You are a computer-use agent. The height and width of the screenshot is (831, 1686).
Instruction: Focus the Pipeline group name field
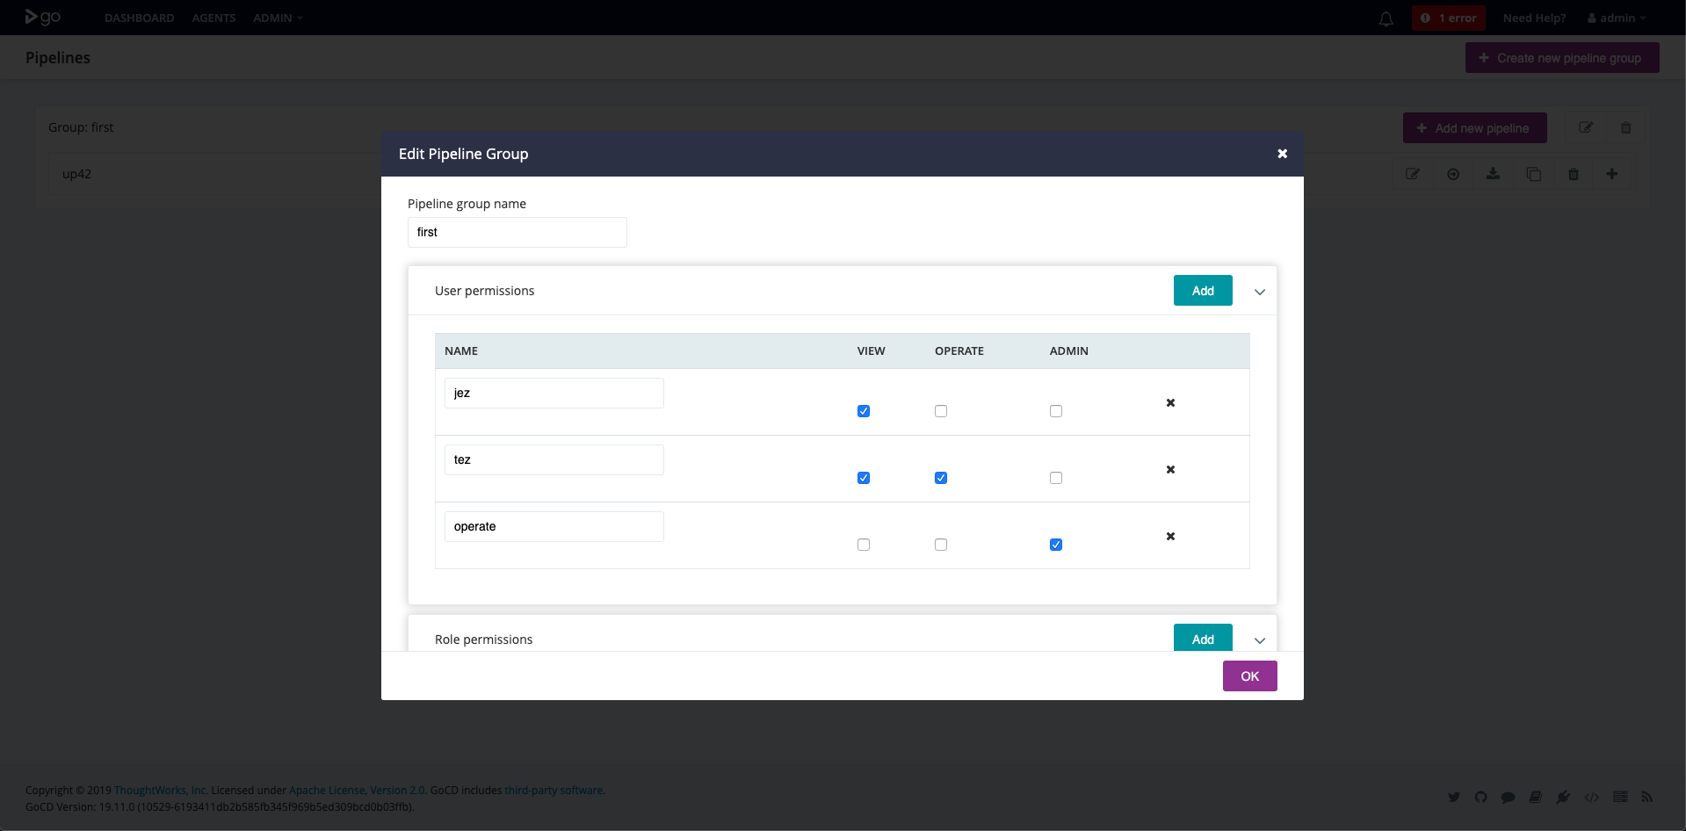click(x=517, y=232)
